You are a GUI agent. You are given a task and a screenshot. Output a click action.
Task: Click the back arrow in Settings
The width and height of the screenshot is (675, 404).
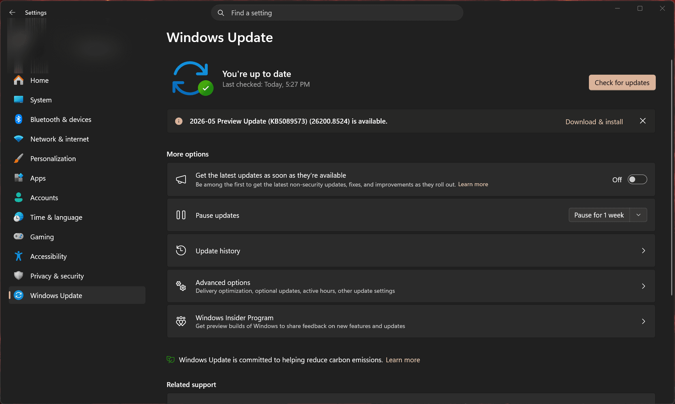[12, 12]
